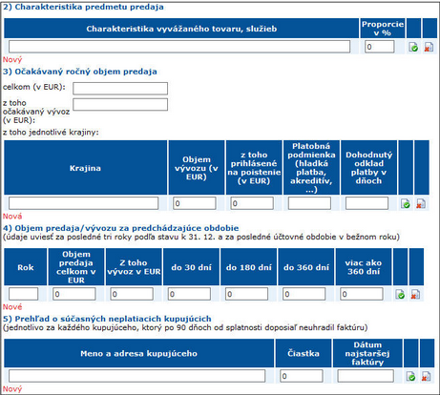Focus the goods characteristic description field
The width and height of the screenshot is (440, 395).
[179, 47]
